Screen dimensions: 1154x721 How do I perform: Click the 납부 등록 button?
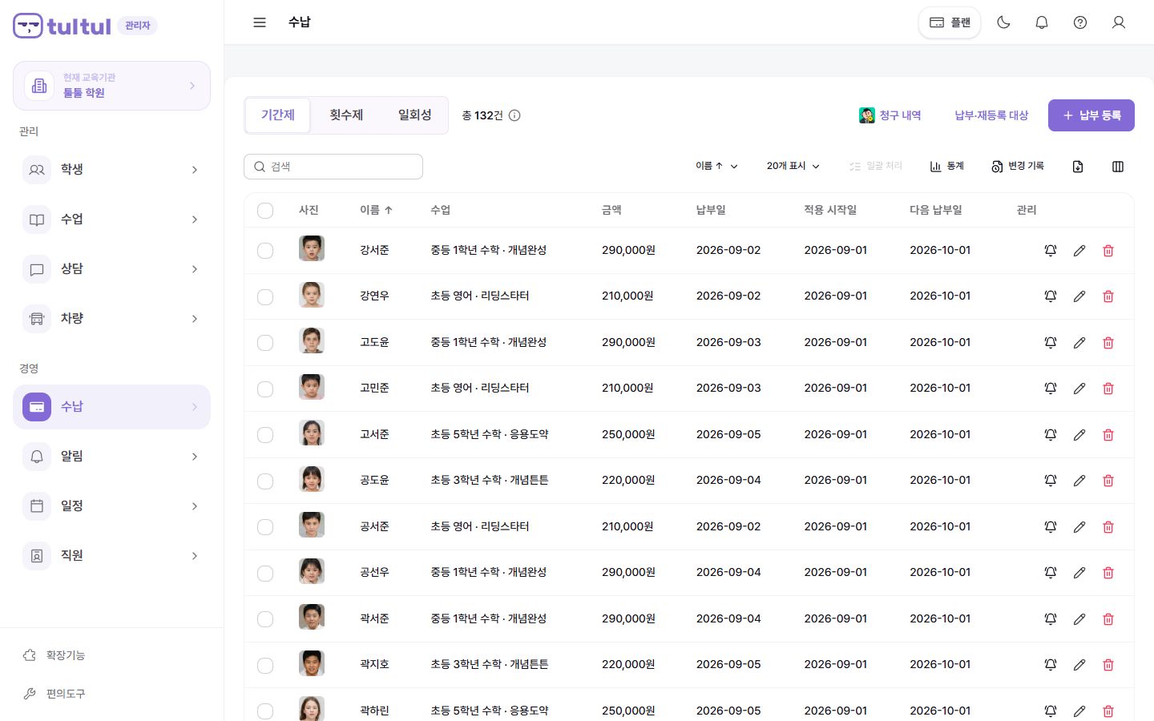(x=1091, y=115)
